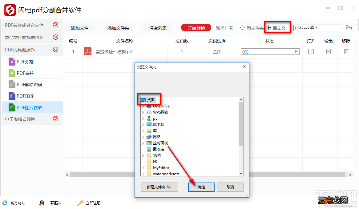This screenshot has height=209, width=359.
Task: Select 库 in the folder tree
Action: point(155,131)
